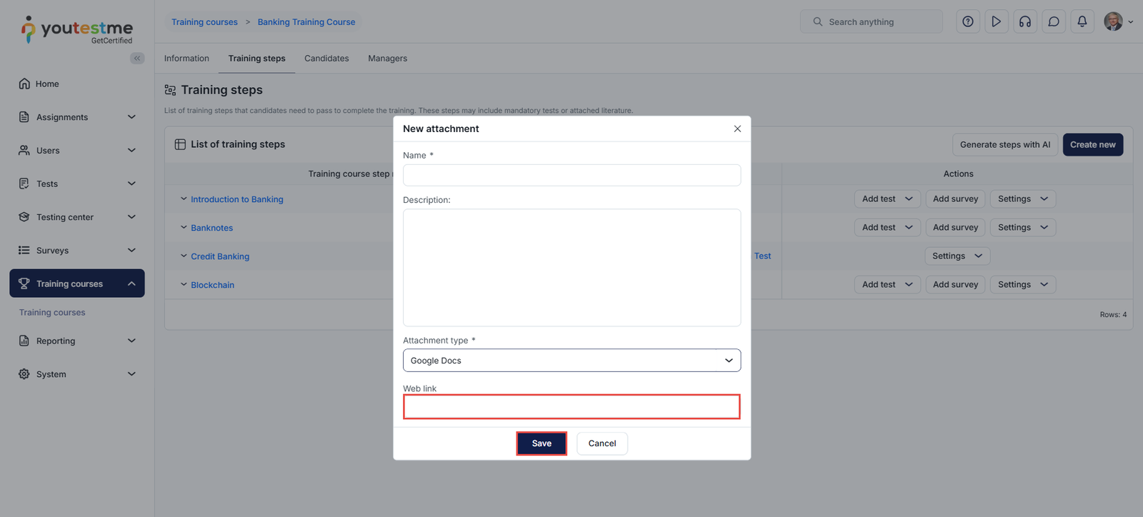Close the New attachment dialog
Screen dimensions: 1143x517
click(x=737, y=129)
